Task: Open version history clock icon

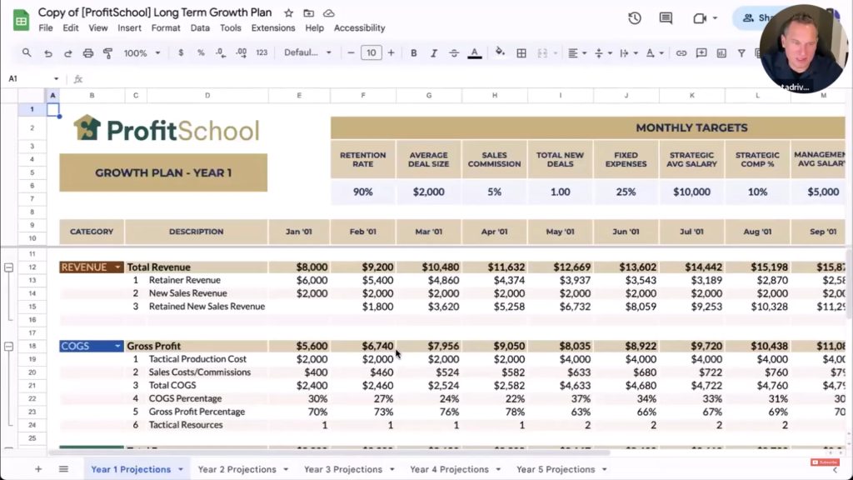Action: point(634,18)
